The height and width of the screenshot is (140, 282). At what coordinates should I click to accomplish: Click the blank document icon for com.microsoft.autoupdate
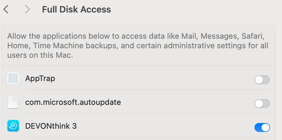pyautogui.click(x=13, y=102)
